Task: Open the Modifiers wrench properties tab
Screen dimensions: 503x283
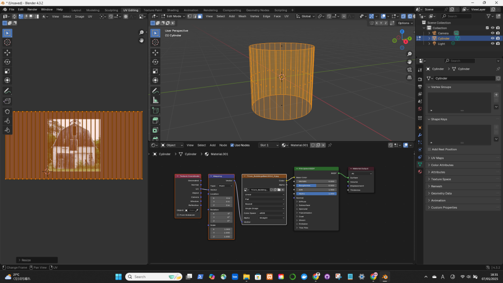Action: (x=420, y=135)
